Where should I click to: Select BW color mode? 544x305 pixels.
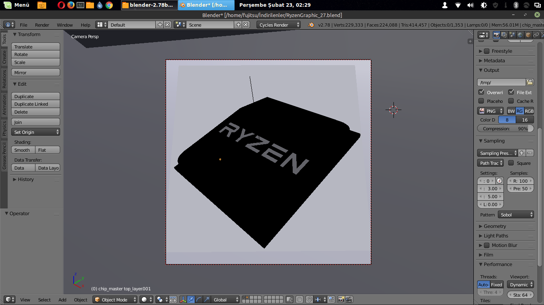[511, 111]
